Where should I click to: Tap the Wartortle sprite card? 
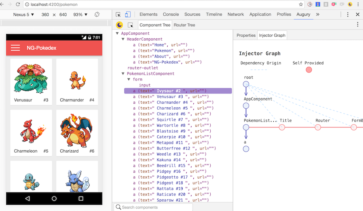(77, 177)
